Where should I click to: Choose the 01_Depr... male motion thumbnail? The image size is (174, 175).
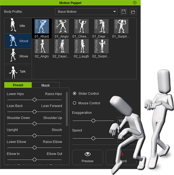(x=101, y=26)
